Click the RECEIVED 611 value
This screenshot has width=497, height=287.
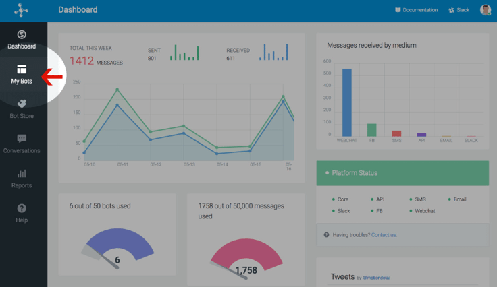coord(230,58)
